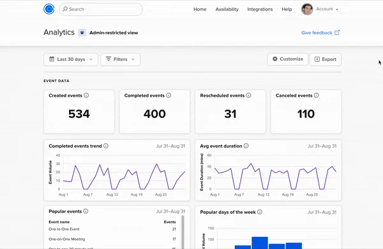Show info for Rescheduled events
Image resolution: width=383 pixels, height=249 pixels.
[x=248, y=96]
